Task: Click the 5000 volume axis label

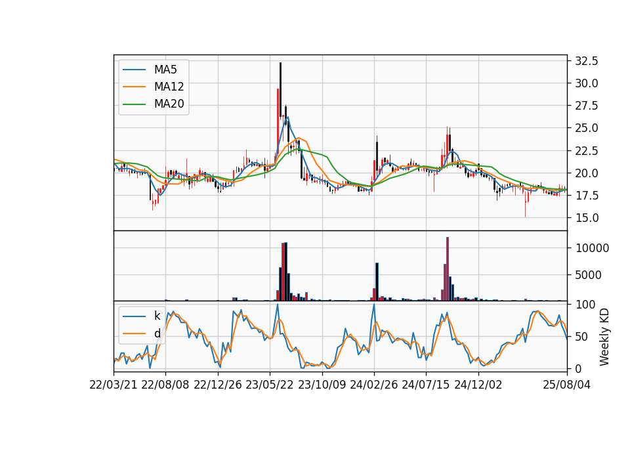Action: (x=589, y=275)
